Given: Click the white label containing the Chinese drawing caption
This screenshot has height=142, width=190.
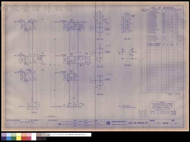Looking at the screenshot, I should click(x=76, y=135).
